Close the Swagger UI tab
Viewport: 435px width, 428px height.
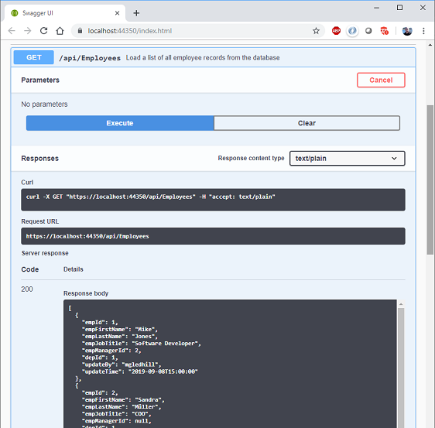pyautogui.click(x=117, y=13)
